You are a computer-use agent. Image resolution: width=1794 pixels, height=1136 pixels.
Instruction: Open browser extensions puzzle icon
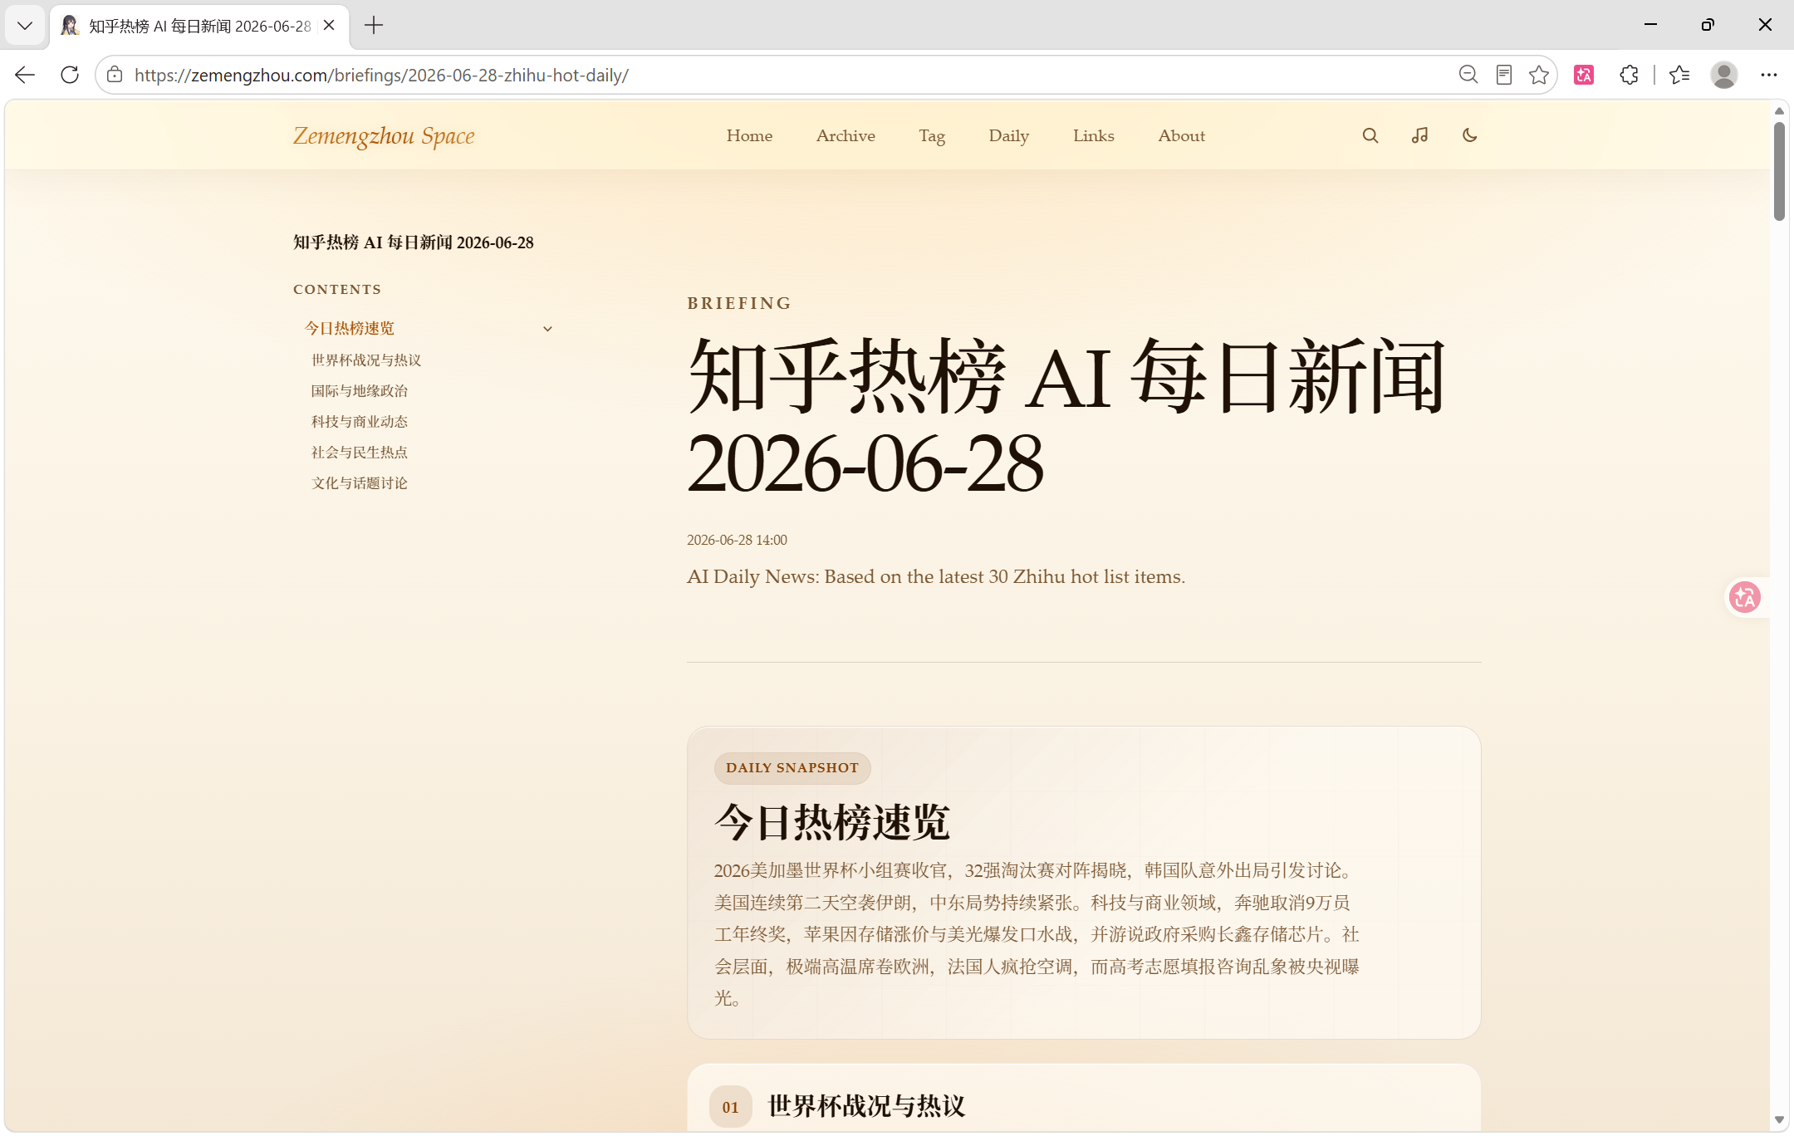1629,75
